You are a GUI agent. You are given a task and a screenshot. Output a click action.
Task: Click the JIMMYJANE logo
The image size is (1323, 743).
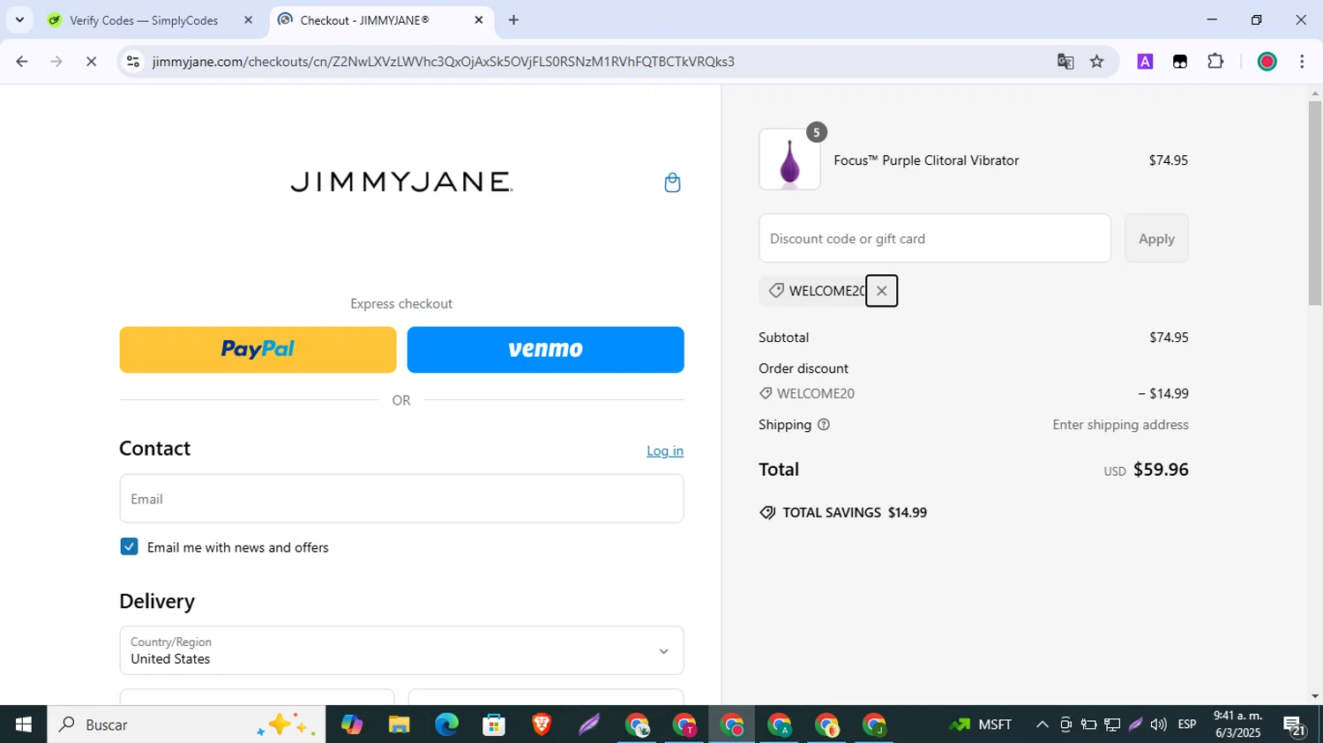coord(401,182)
